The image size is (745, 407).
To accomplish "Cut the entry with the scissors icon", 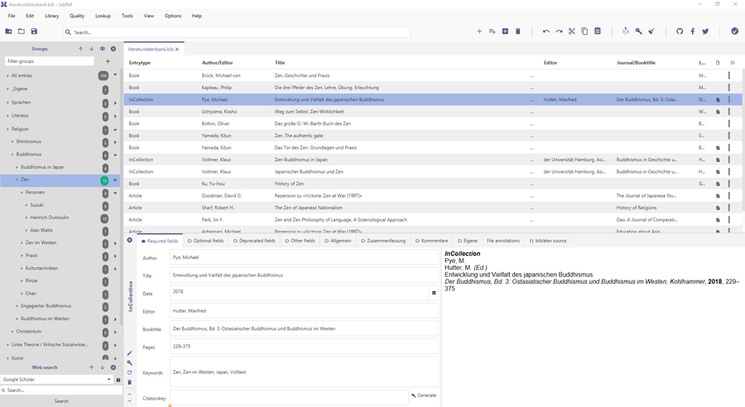I will (571, 31).
